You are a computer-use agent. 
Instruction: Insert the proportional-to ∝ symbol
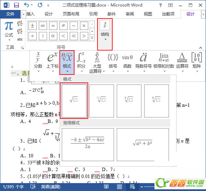pyautogui.click(x=53, y=36)
